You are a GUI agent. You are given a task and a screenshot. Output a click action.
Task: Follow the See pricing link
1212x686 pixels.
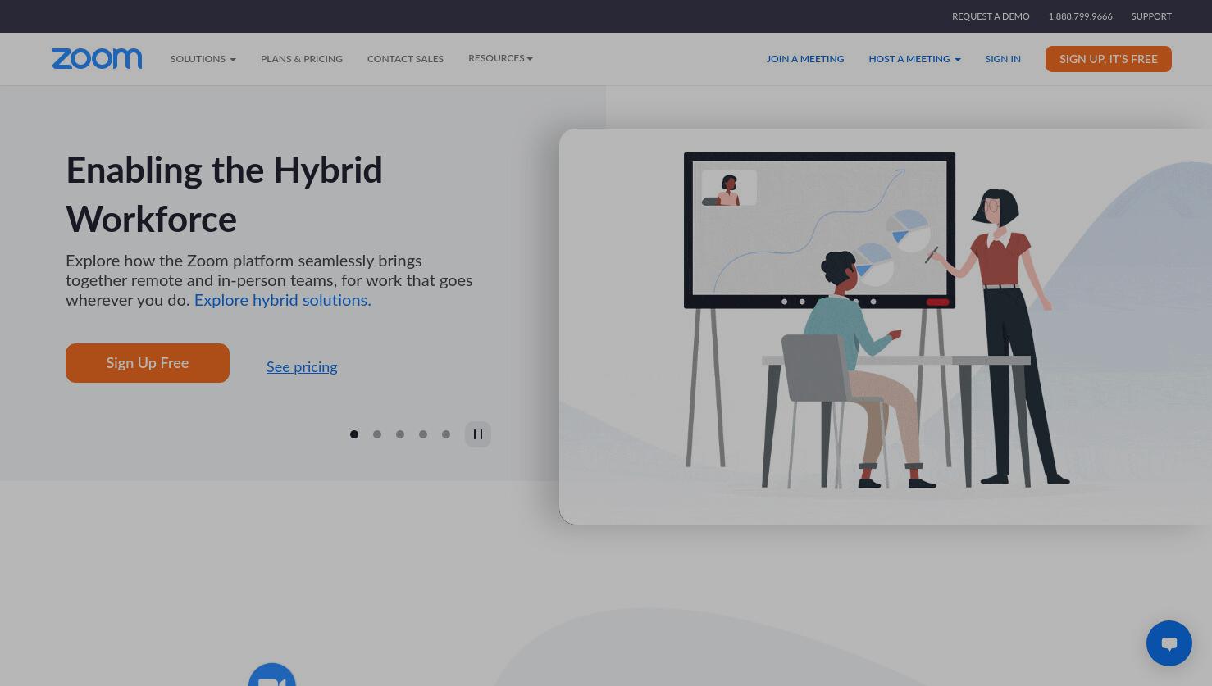(x=302, y=367)
